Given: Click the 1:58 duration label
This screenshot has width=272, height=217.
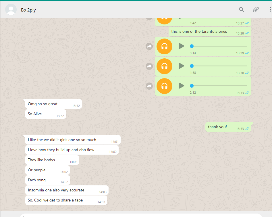Looking at the screenshot, I should [193, 73].
